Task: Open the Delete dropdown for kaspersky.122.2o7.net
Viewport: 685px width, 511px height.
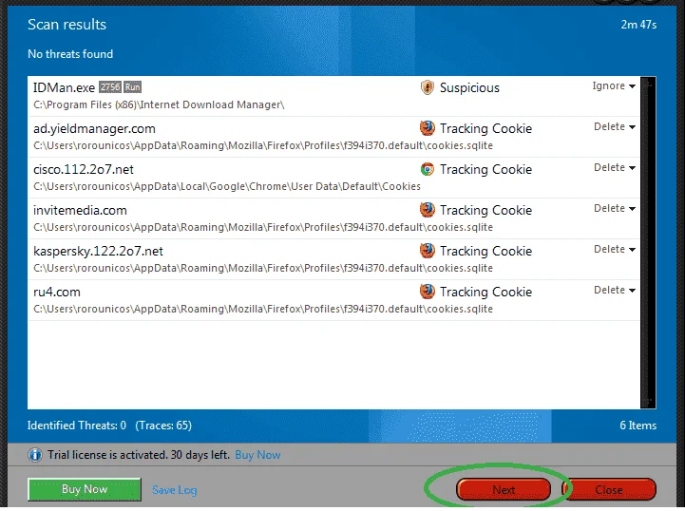Action: [x=615, y=250]
